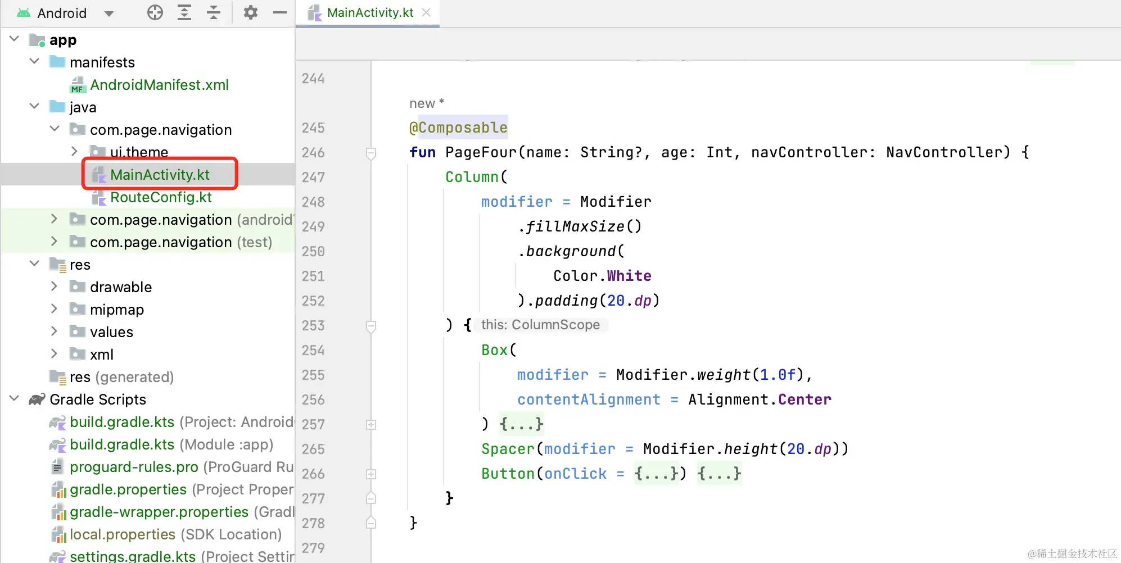This screenshot has height=563, width=1121.
Task: Click the gradle.properties file icon
Action: (x=58, y=489)
